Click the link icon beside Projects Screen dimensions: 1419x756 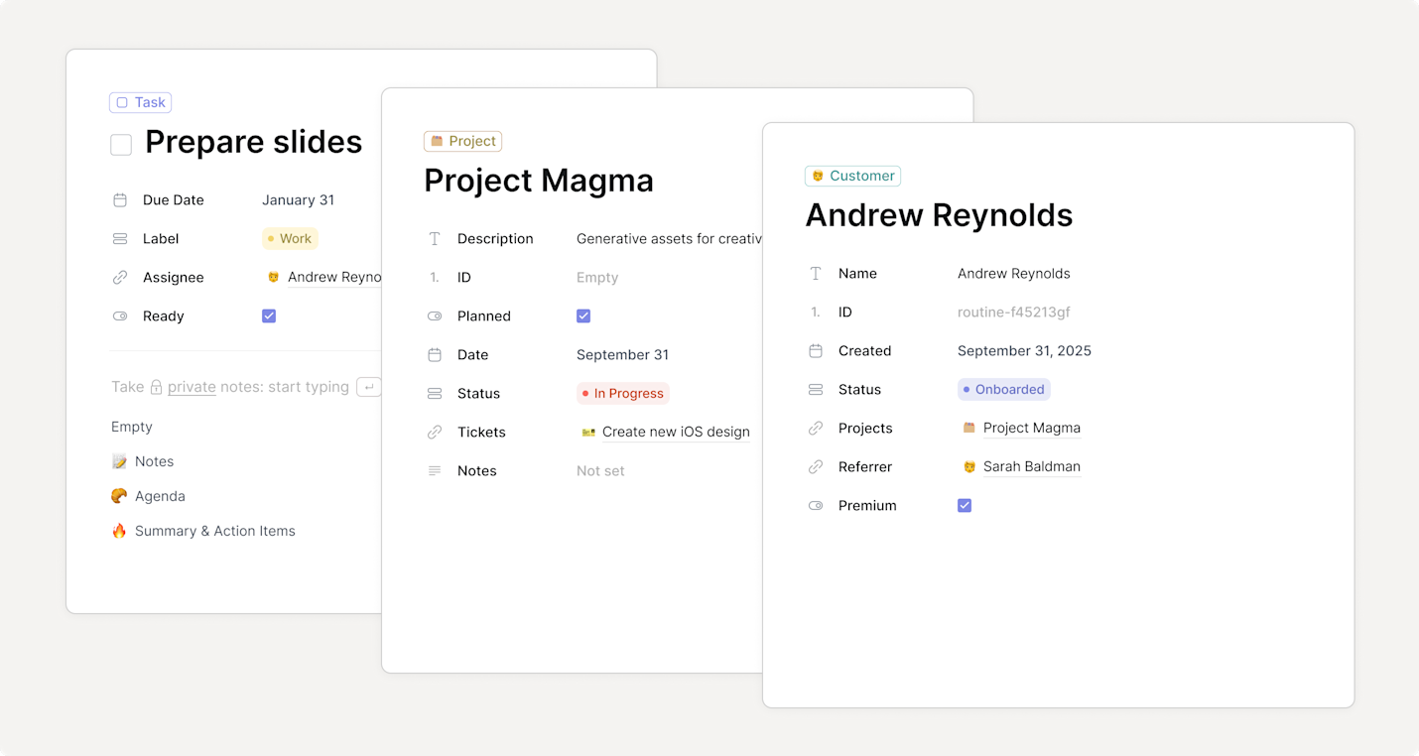(x=816, y=429)
